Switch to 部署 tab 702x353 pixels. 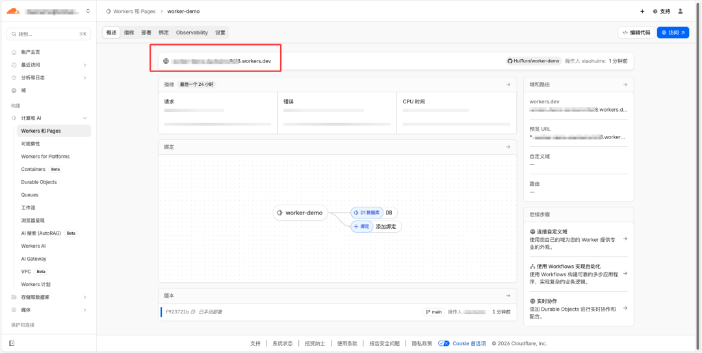pos(146,33)
